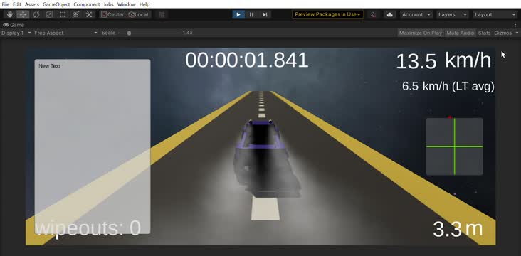Toggle Center pivot mode

click(112, 15)
